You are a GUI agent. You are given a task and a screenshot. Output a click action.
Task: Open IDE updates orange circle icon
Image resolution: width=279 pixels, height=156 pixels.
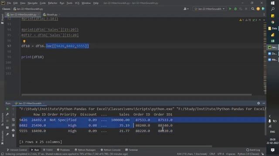[x=258, y=9]
